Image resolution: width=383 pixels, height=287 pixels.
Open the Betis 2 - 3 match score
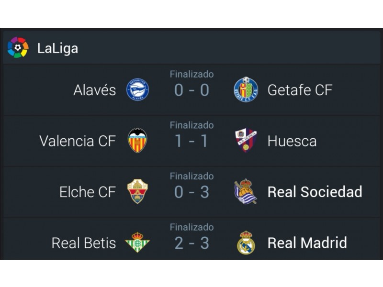(x=192, y=243)
